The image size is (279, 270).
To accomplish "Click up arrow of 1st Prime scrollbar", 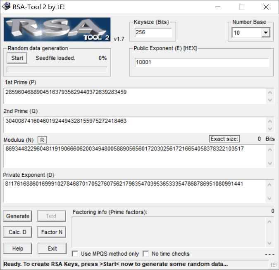I will click(x=270, y=92).
